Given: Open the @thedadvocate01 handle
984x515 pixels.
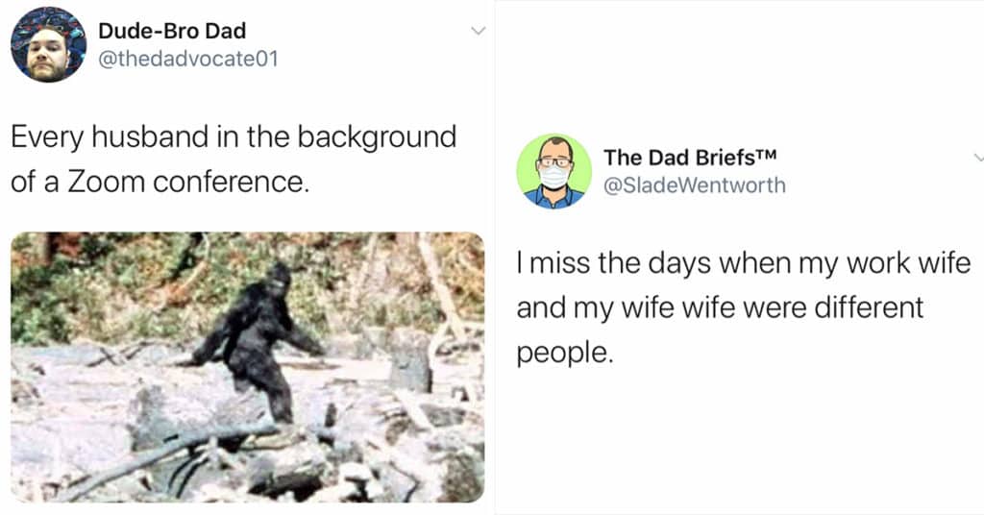Looking at the screenshot, I should click(187, 59).
